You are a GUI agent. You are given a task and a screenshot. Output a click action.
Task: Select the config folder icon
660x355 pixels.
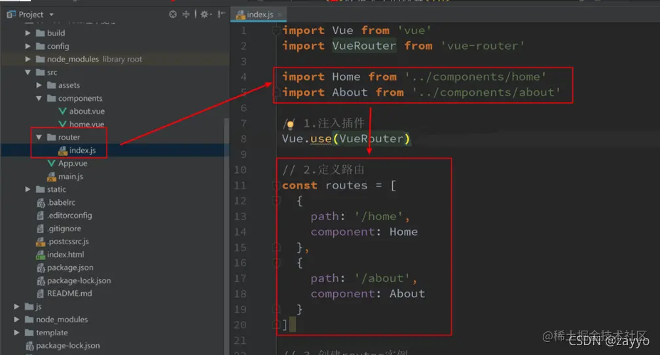[41, 46]
